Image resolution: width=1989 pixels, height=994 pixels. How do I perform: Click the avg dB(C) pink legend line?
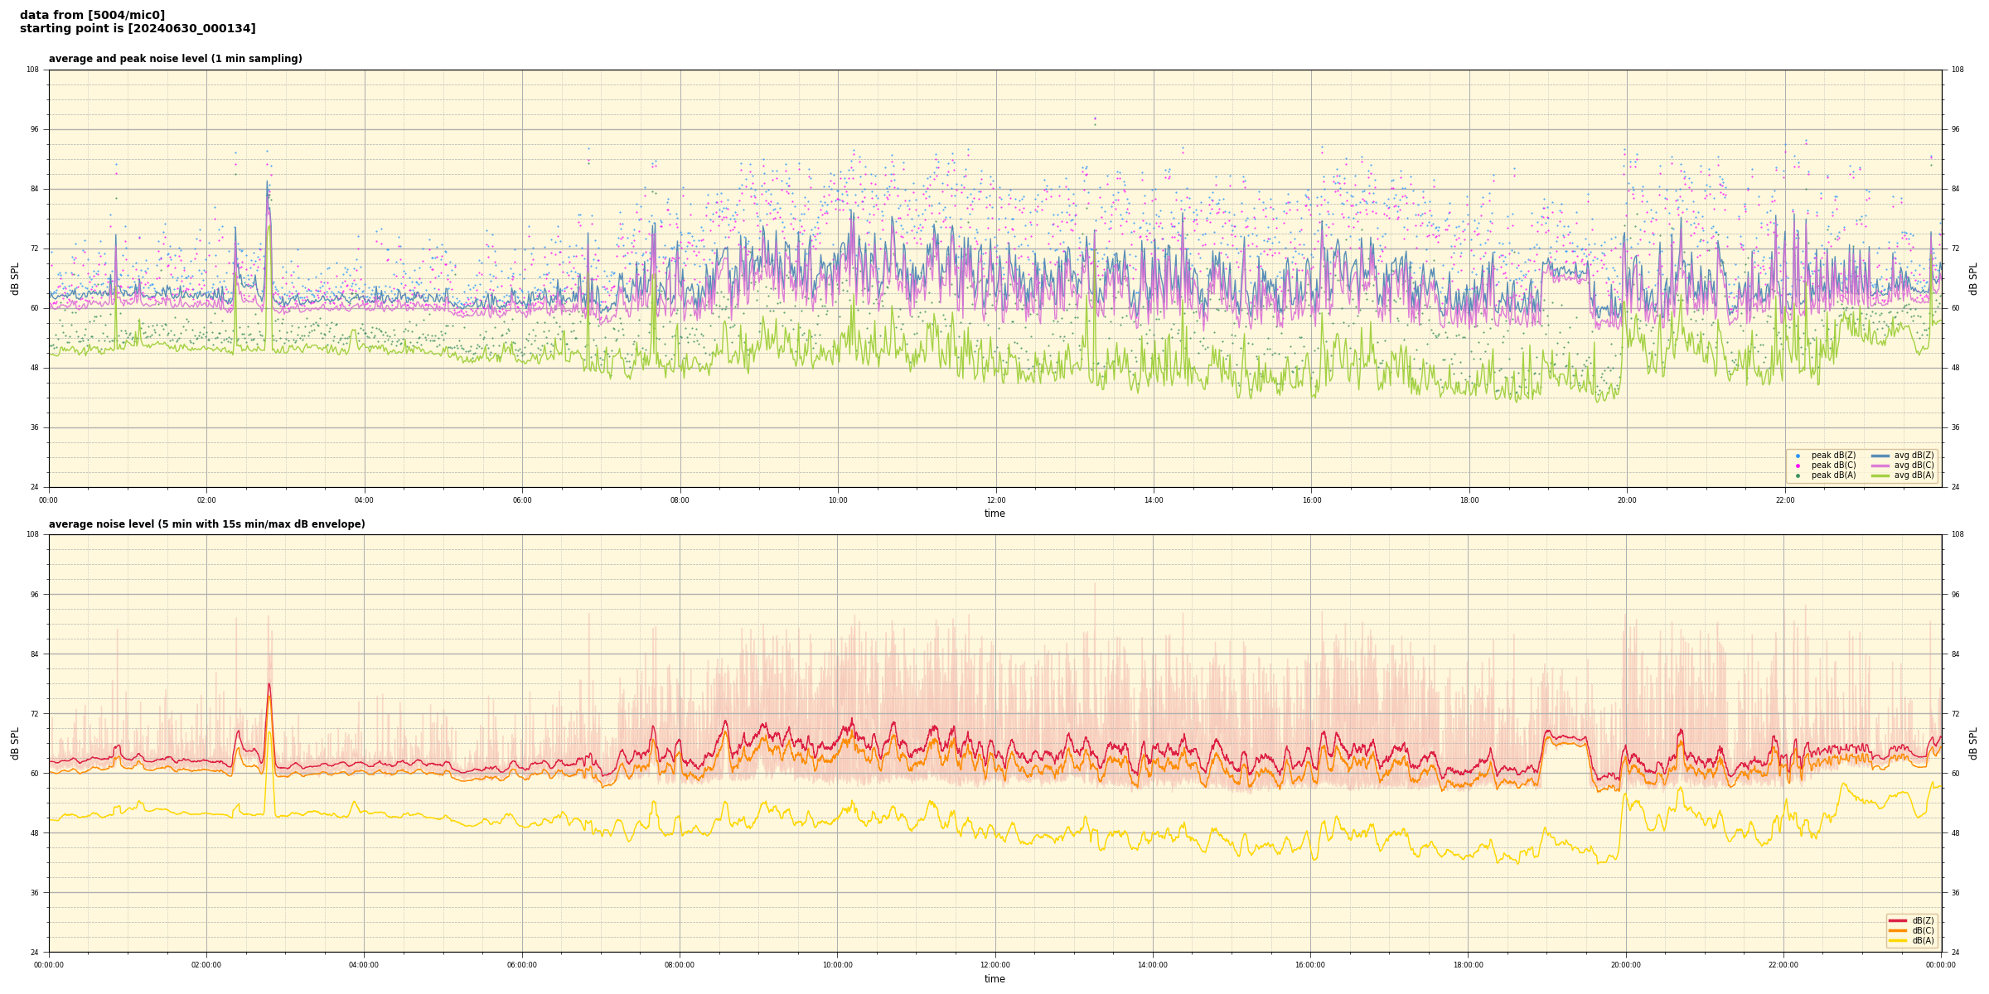[1880, 466]
